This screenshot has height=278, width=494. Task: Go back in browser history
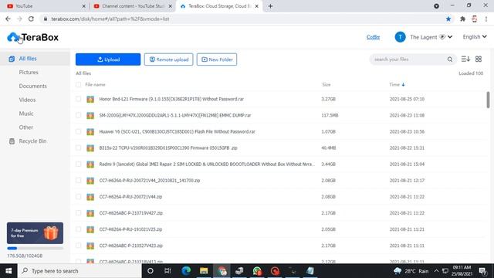[8, 19]
